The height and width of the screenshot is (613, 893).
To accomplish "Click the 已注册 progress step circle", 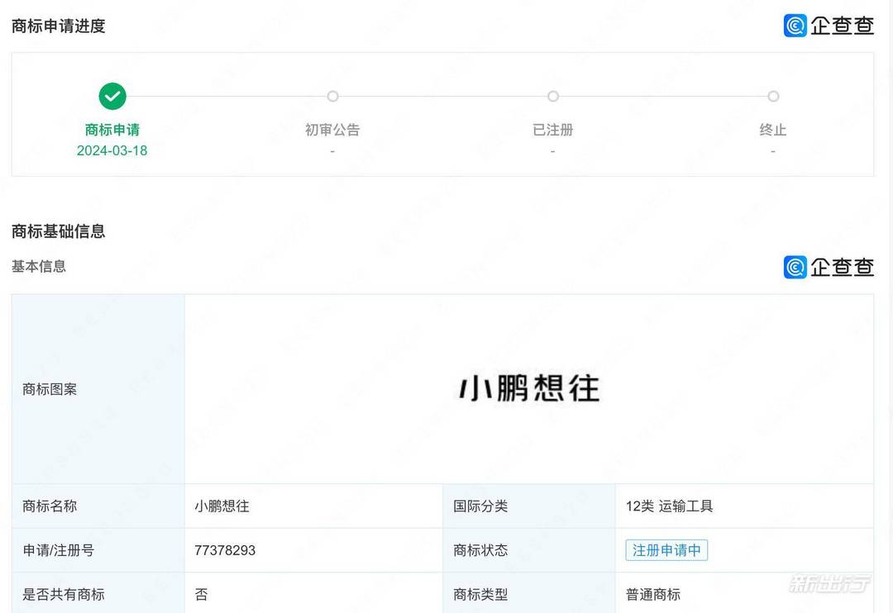I will [553, 96].
